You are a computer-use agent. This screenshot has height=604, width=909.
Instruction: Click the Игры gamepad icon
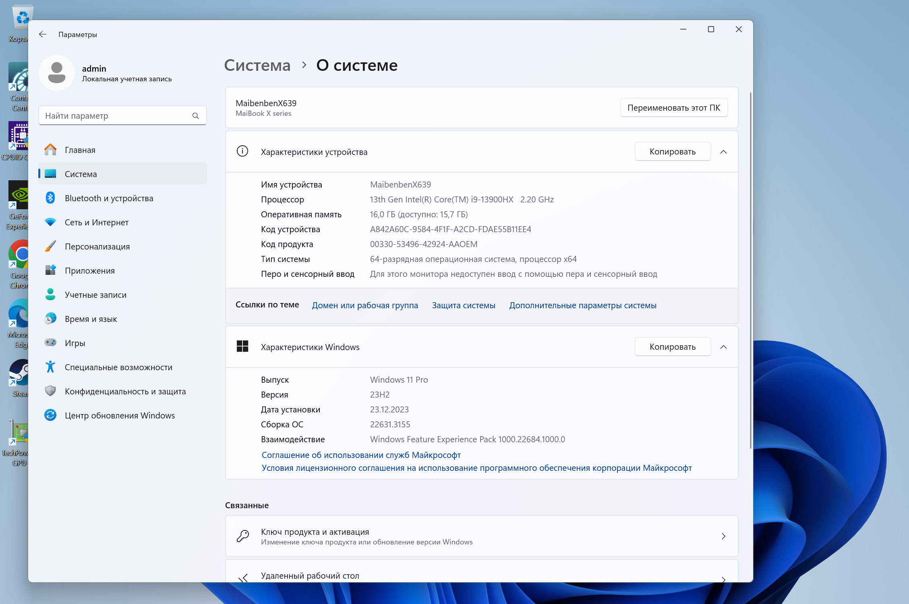coord(50,343)
